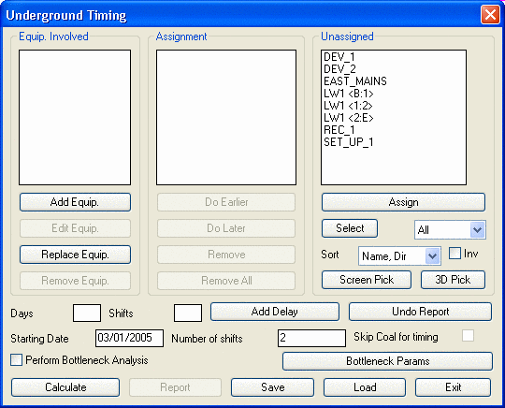
Task: Focus the Starting Date field
Action: point(129,338)
